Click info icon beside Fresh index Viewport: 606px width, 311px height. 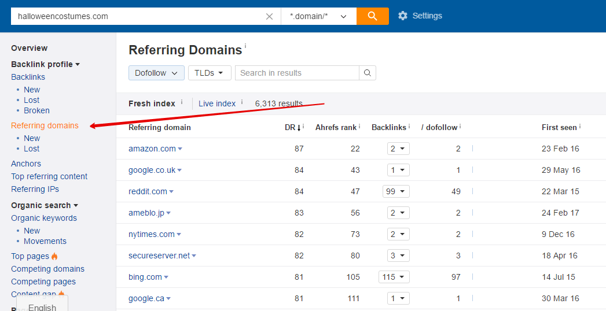[x=182, y=102]
